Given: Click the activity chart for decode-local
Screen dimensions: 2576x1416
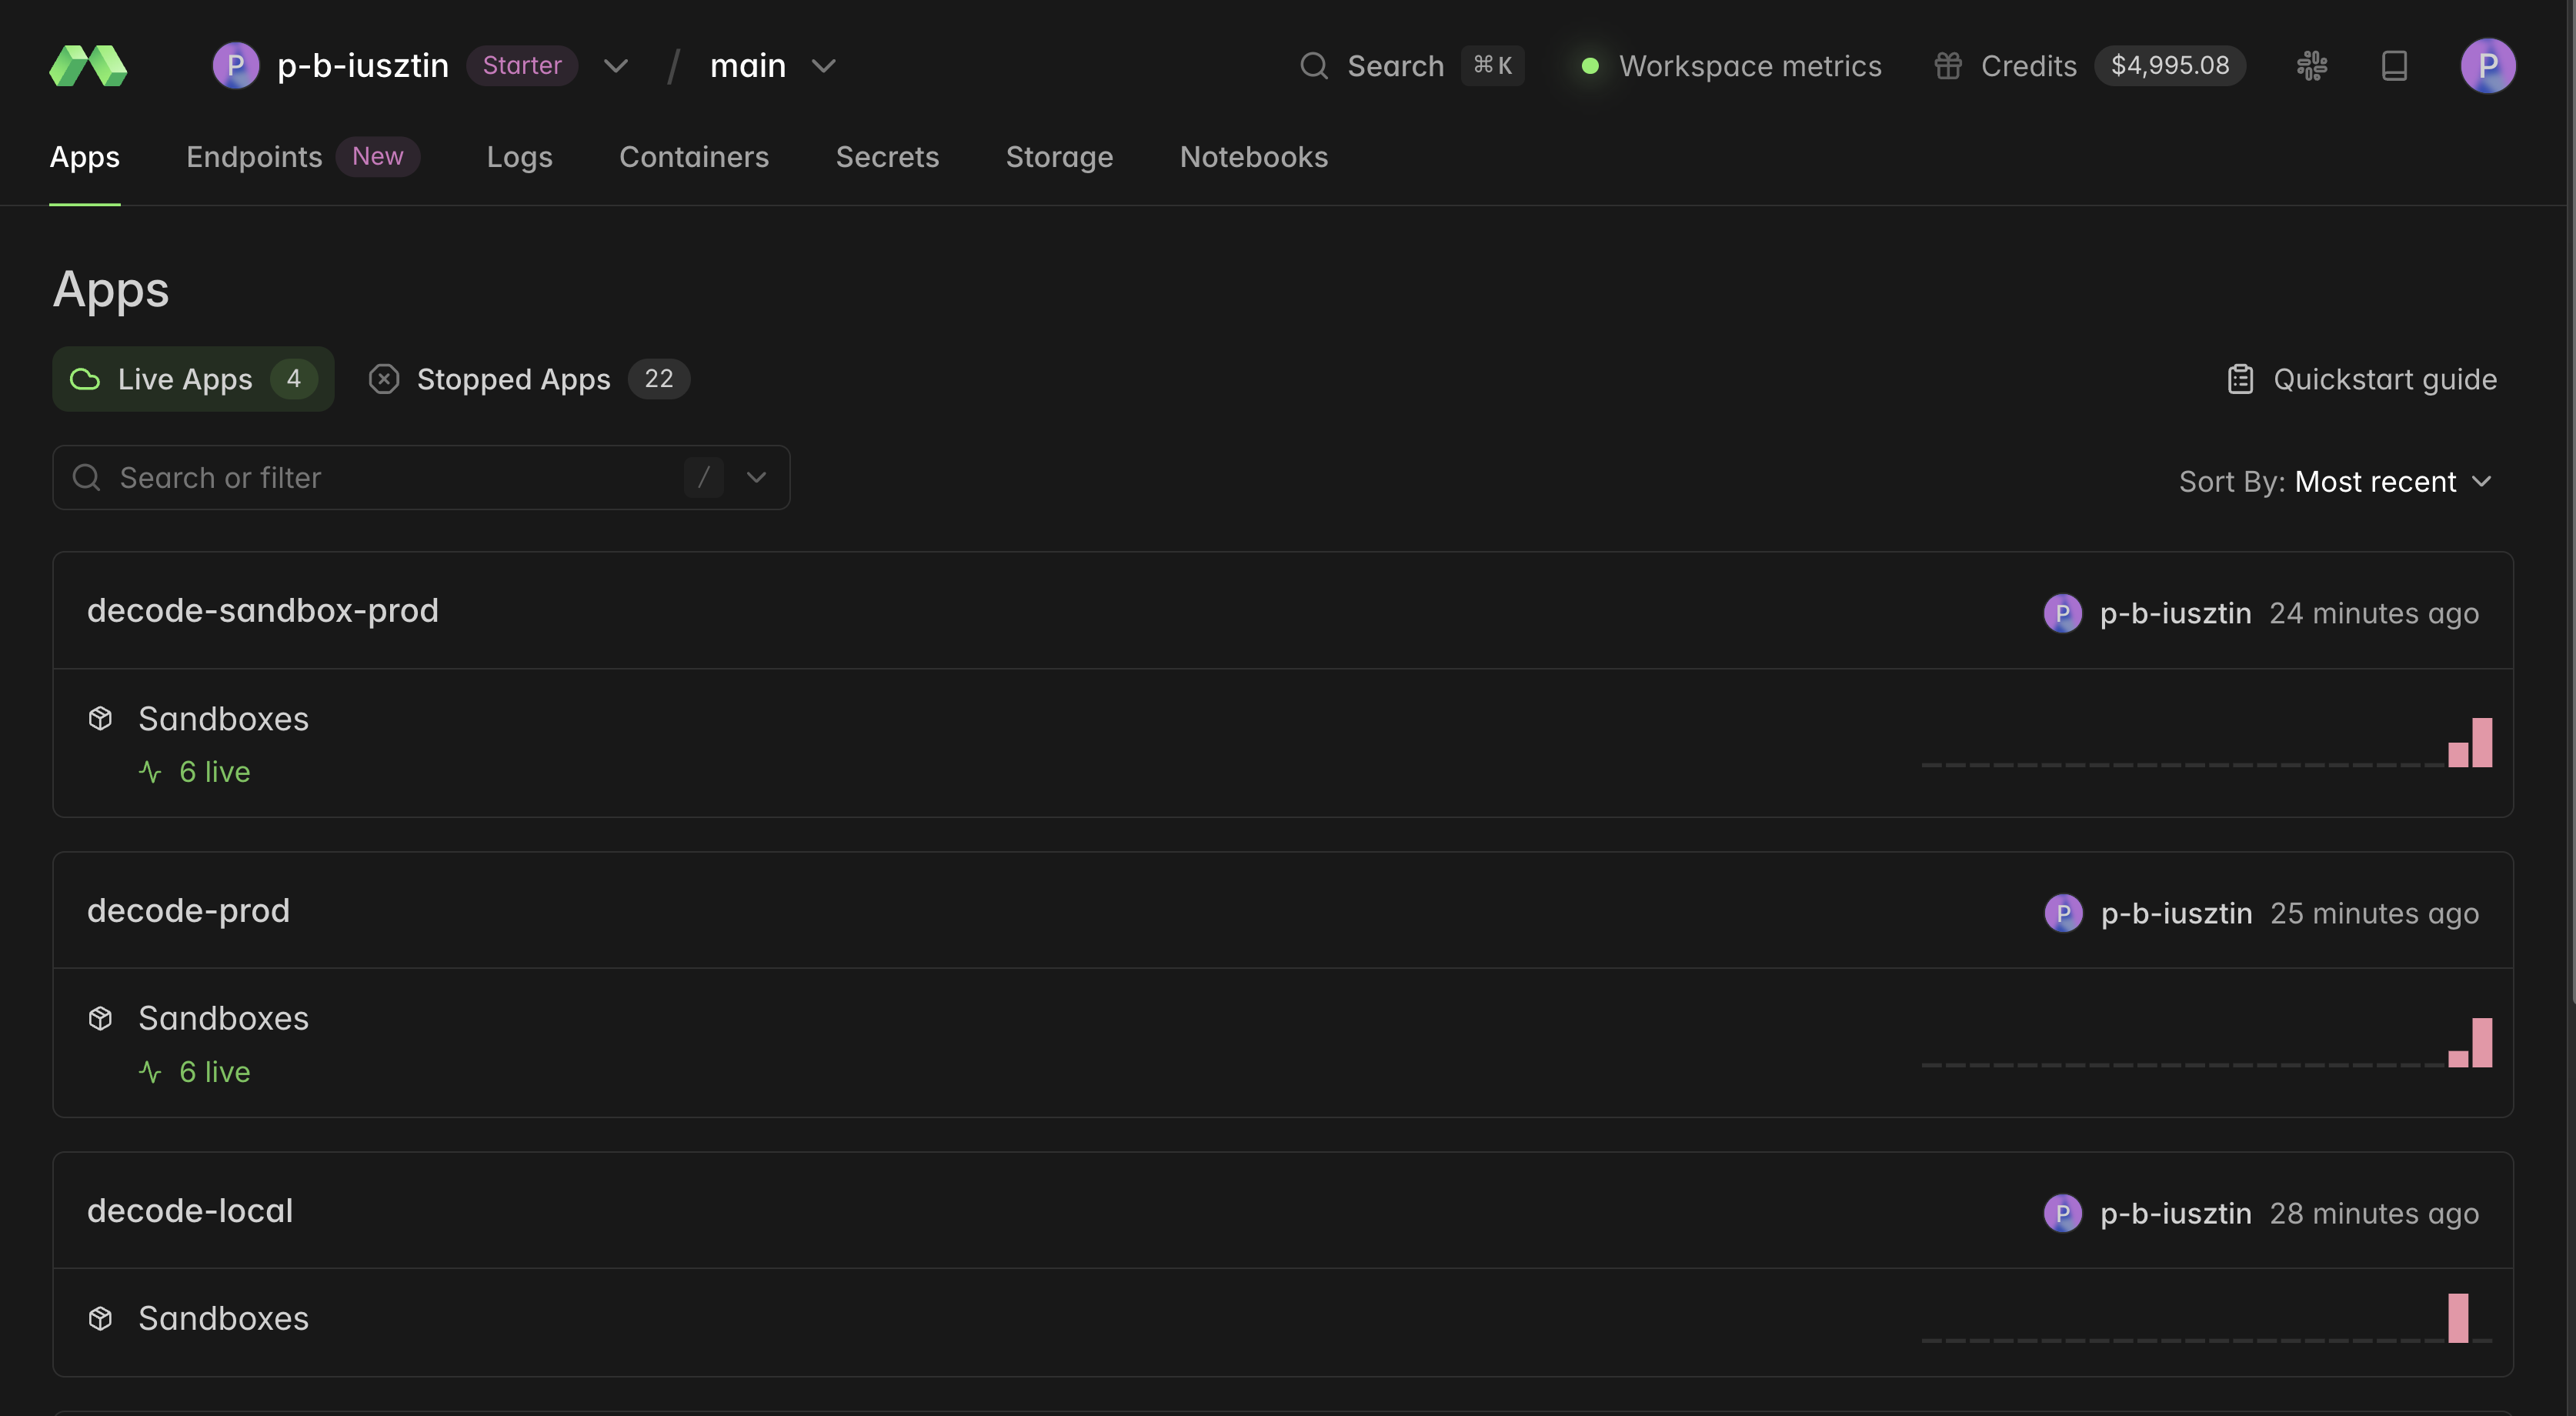Looking at the screenshot, I should coord(2207,1318).
